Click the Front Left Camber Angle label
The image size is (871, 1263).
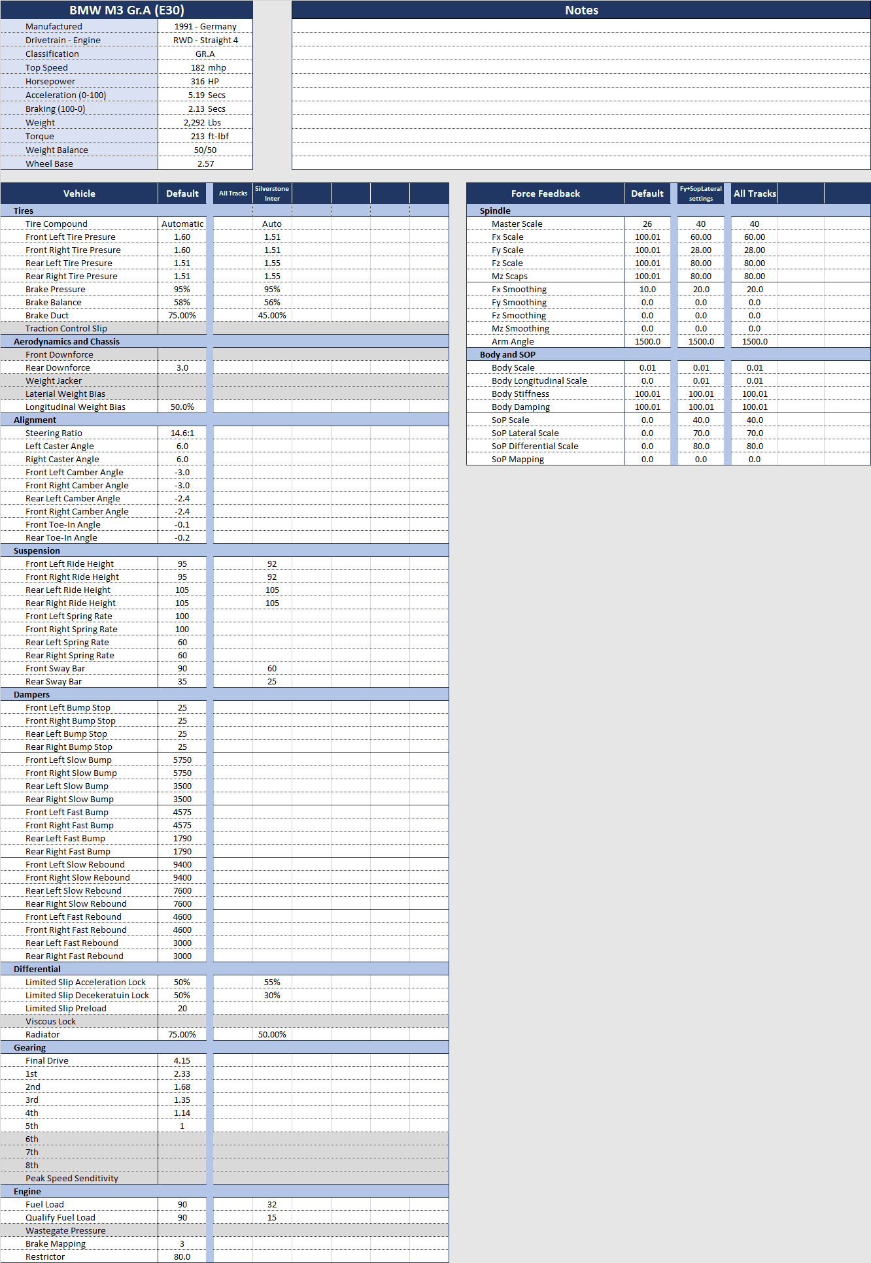[x=75, y=472]
